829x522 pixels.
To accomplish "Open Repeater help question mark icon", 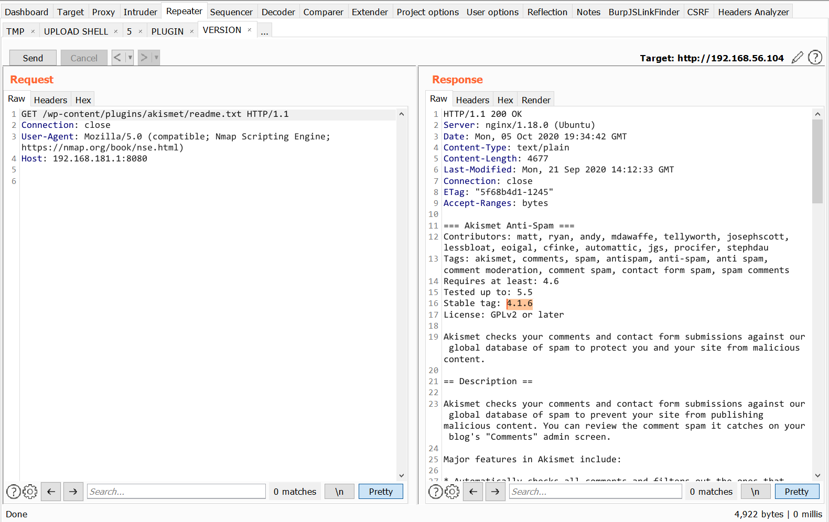I will point(815,58).
